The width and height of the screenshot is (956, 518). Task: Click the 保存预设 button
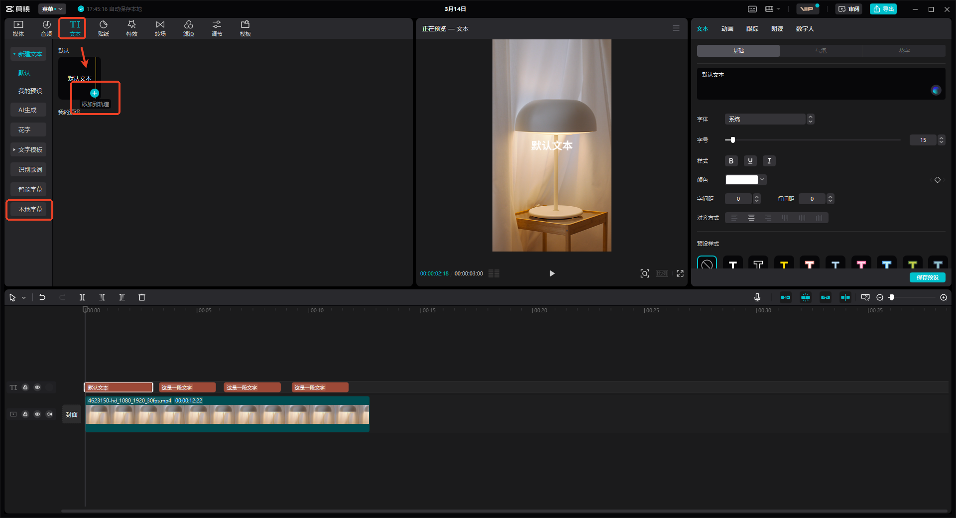point(927,277)
